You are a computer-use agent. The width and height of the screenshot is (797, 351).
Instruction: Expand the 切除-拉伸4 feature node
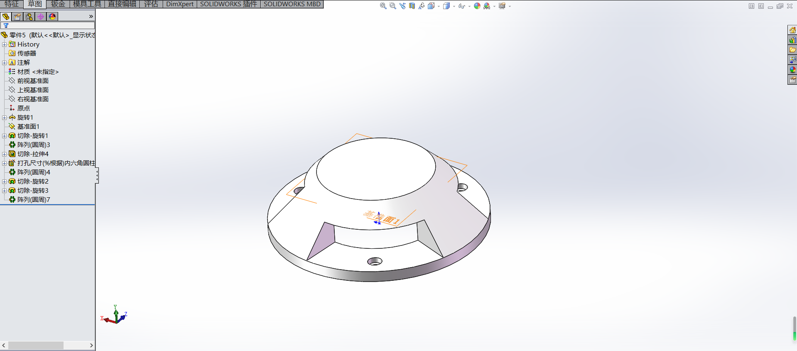pos(5,154)
